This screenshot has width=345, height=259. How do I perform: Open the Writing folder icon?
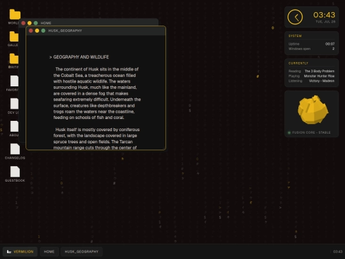click(x=14, y=59)
